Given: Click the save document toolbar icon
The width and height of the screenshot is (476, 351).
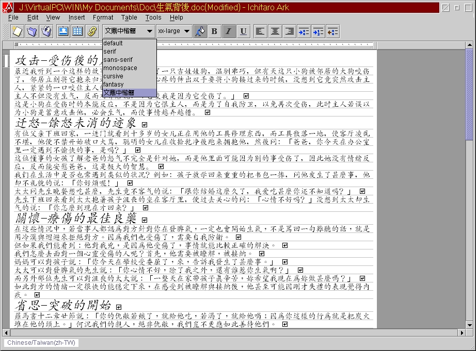Looking at the screenshot, I should (46, 31).
